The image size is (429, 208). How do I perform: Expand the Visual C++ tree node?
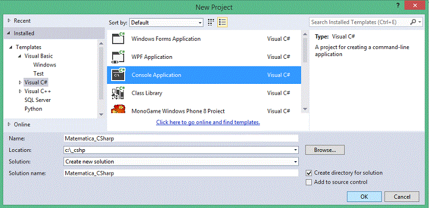point(20,91)
